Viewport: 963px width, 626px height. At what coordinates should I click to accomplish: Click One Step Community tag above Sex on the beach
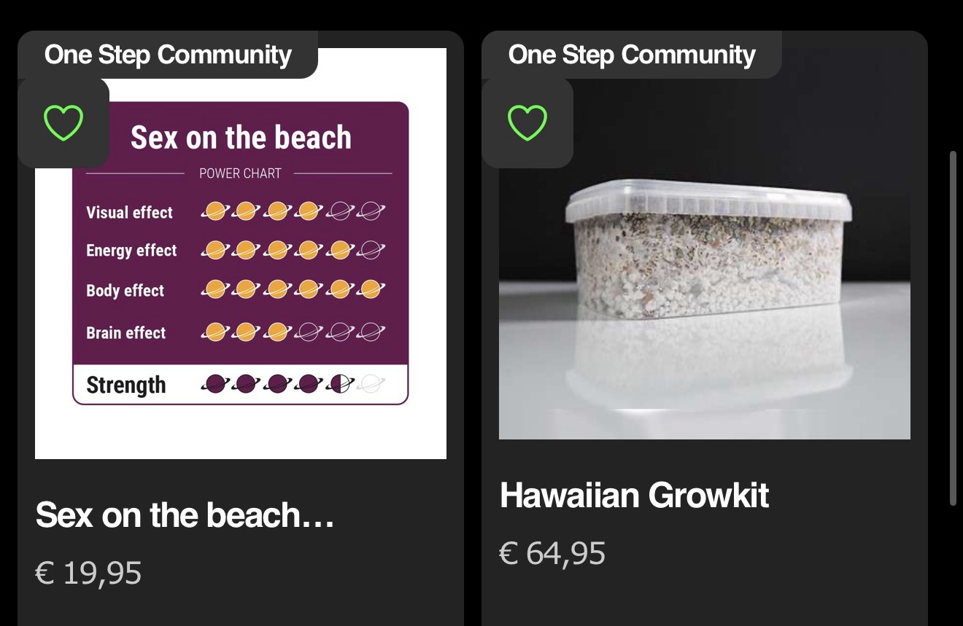click(x=168, y=55)
